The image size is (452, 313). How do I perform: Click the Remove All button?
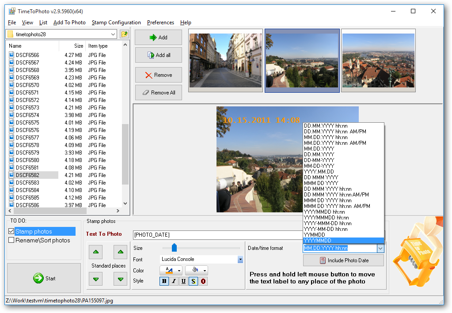pyautogui.click(x=158, y=93)
